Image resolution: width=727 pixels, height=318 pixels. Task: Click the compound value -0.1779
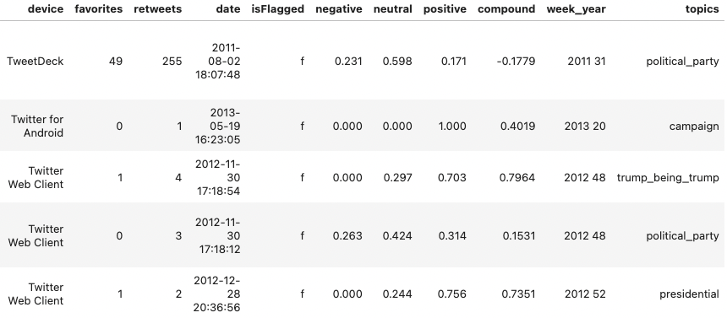click(x=516, y=61)
